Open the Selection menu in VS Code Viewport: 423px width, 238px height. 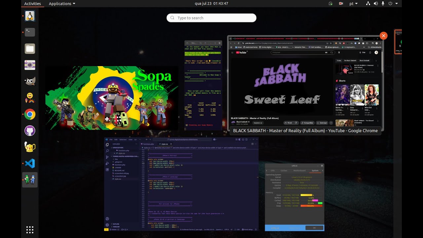click(123, 139)
